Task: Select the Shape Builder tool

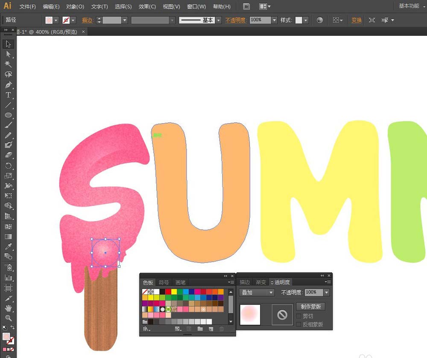Action: (x=8, y=206)
